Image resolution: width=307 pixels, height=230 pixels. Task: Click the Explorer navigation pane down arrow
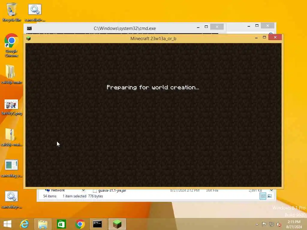tap(83, 190)
